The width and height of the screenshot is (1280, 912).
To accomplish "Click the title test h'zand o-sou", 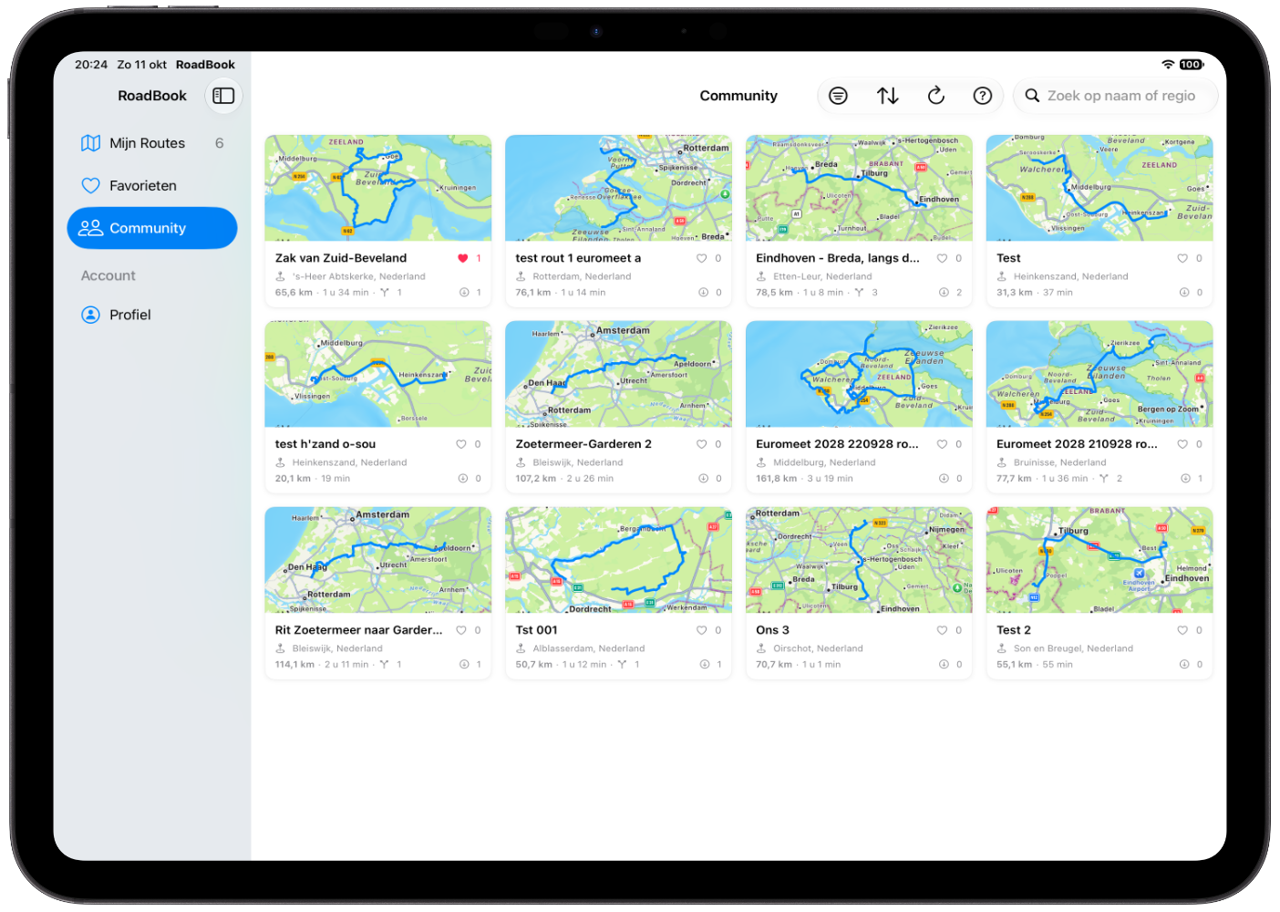I will tap(325, 444).
